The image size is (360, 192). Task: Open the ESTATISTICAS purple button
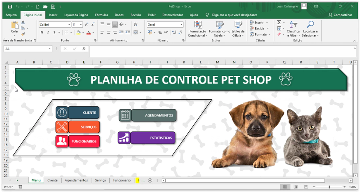pyautogui.click(x=153, y=138)
